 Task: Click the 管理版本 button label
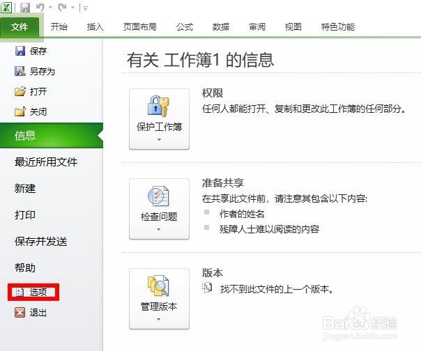coord(159,306)
